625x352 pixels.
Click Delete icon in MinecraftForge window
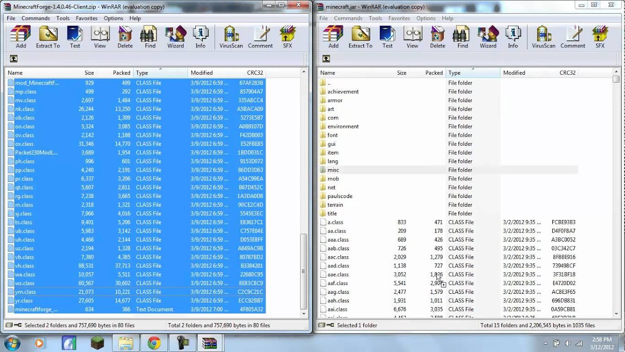click(x=125, y=37)
